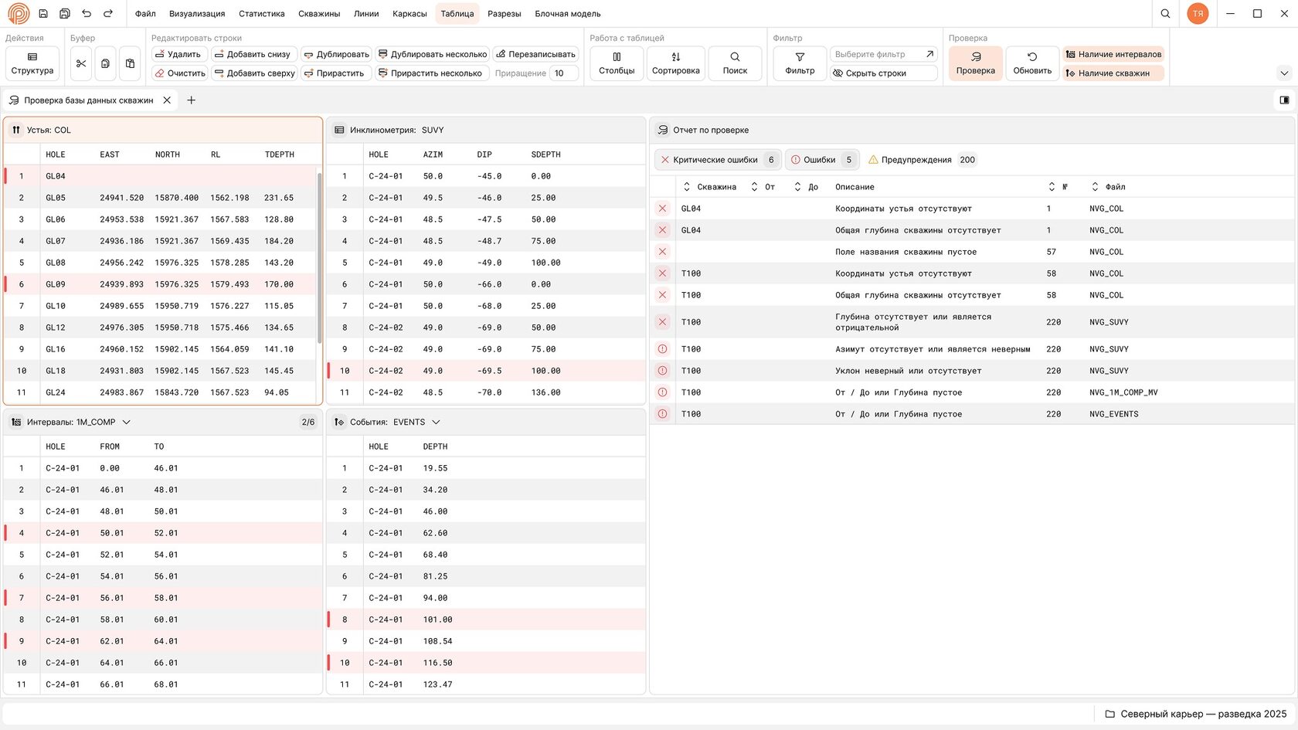Image resolution: width=1298 pixels, height=730 pixels.
Task: Click the Перезаписывать button
Action: (x=535, y=54)
